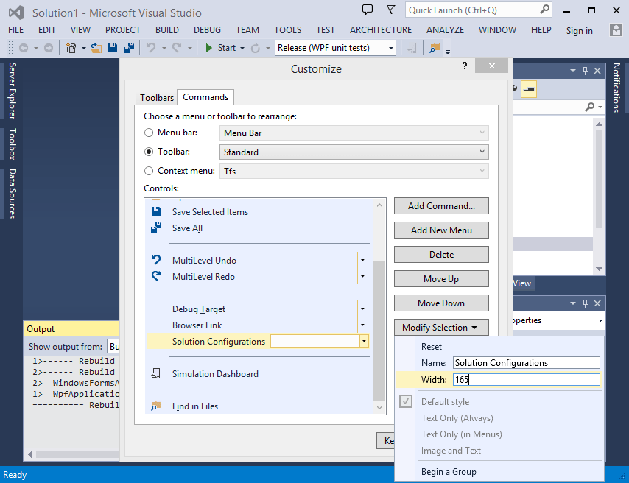Switch to the Toolbars tab

pyautogui.click(x=157, y=97)
